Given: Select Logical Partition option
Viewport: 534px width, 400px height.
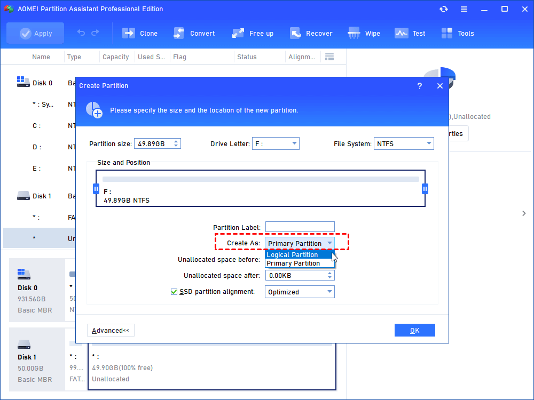Looking at the screenshot, I should [x=300, y=254].
